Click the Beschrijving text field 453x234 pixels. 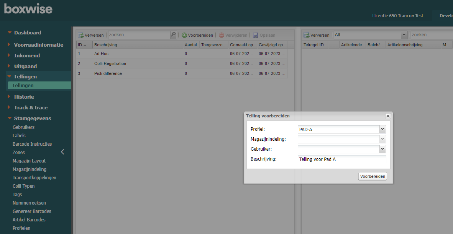[342, 159]
